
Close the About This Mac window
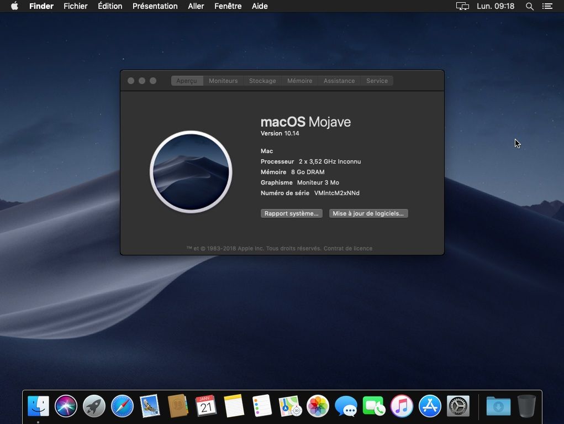pyautogui.click(x=131, y=81)
